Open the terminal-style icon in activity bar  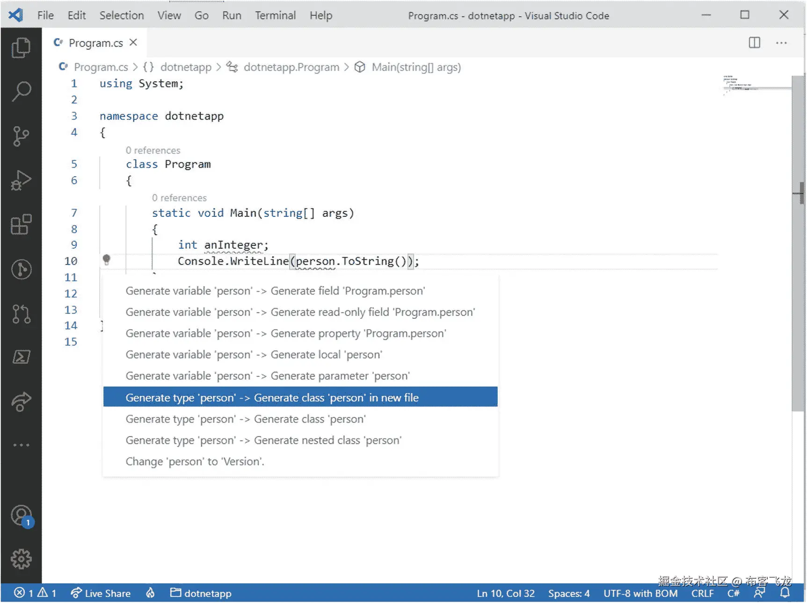click(21, 357)
